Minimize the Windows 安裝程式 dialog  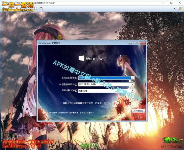tap(130, 43)
